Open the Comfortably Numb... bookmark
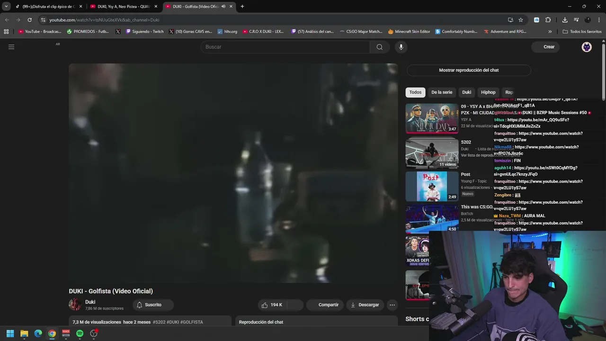 pyautogui.click(x=456, y=32)
